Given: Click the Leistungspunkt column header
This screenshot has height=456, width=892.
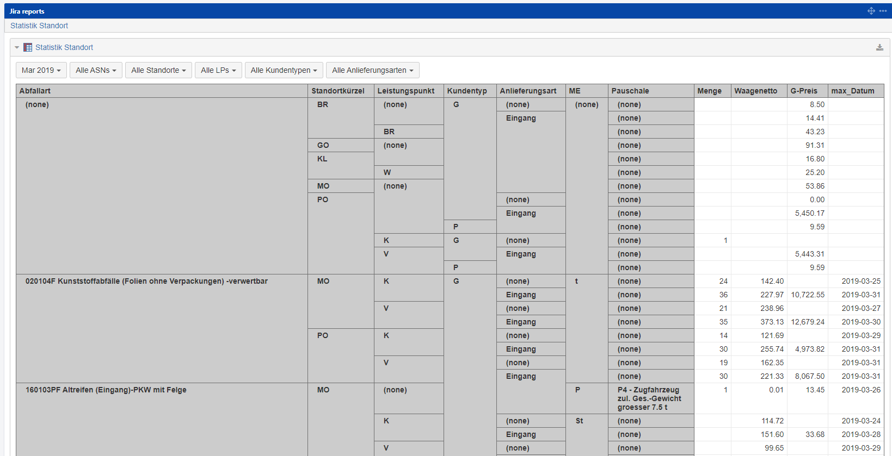Looking at the screenshot, I should [409, 91].
